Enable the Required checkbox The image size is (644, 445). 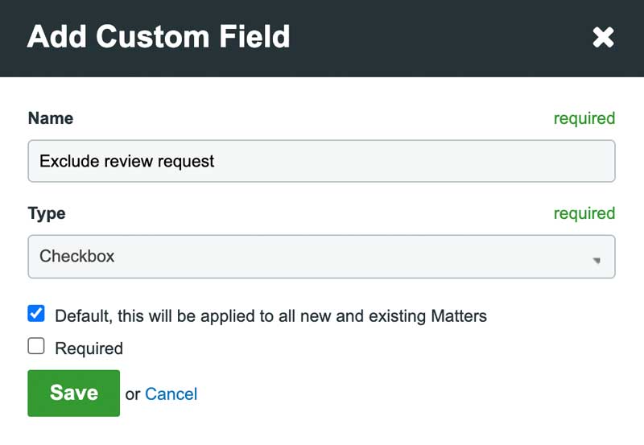click(36, 347)
